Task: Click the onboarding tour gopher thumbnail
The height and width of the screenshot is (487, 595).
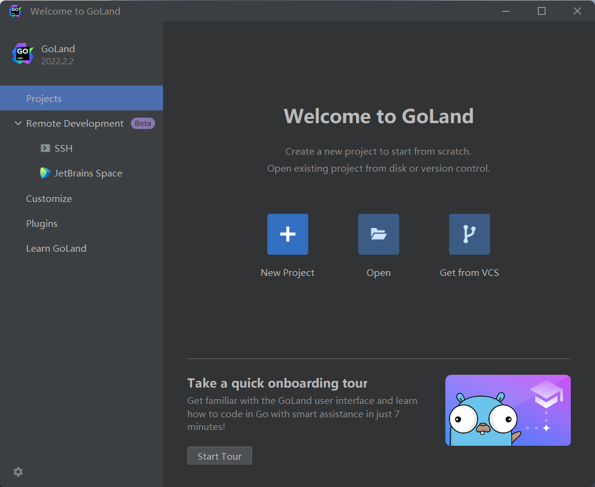Action: [x=508, y=410]
